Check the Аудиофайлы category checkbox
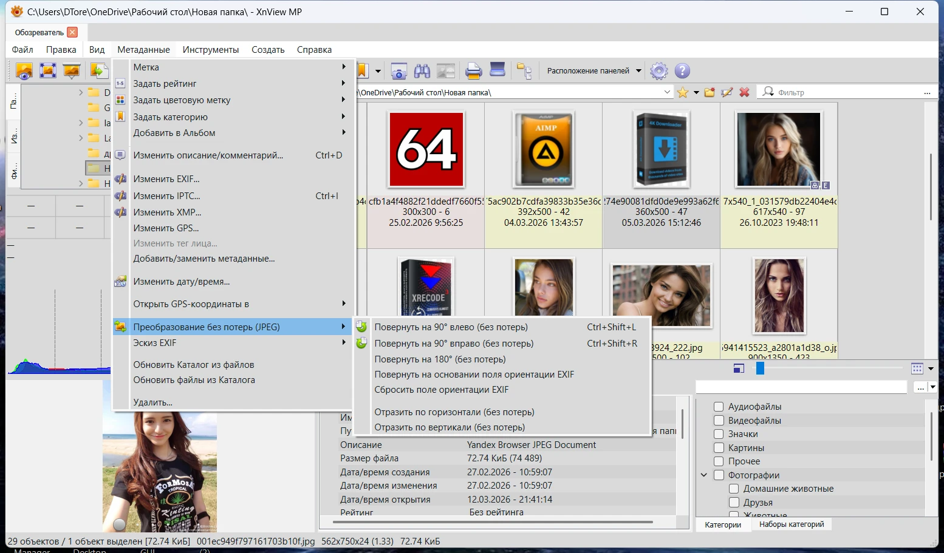The width and height of the screenshot is (944, 553). point(719,407)
